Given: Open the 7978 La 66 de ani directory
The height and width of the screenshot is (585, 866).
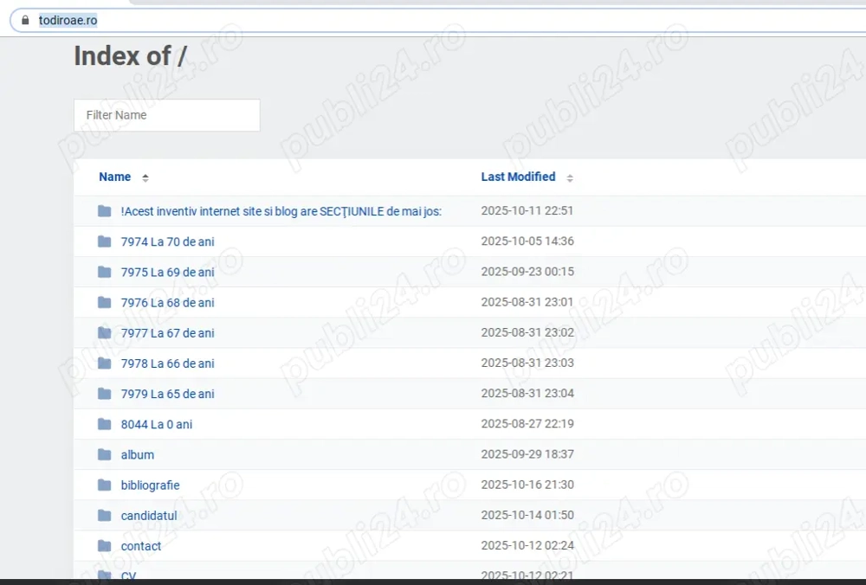Looking at the screenshot, I should click(167, 363).
